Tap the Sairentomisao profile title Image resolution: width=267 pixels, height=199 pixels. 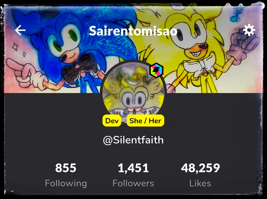point(133,31)
